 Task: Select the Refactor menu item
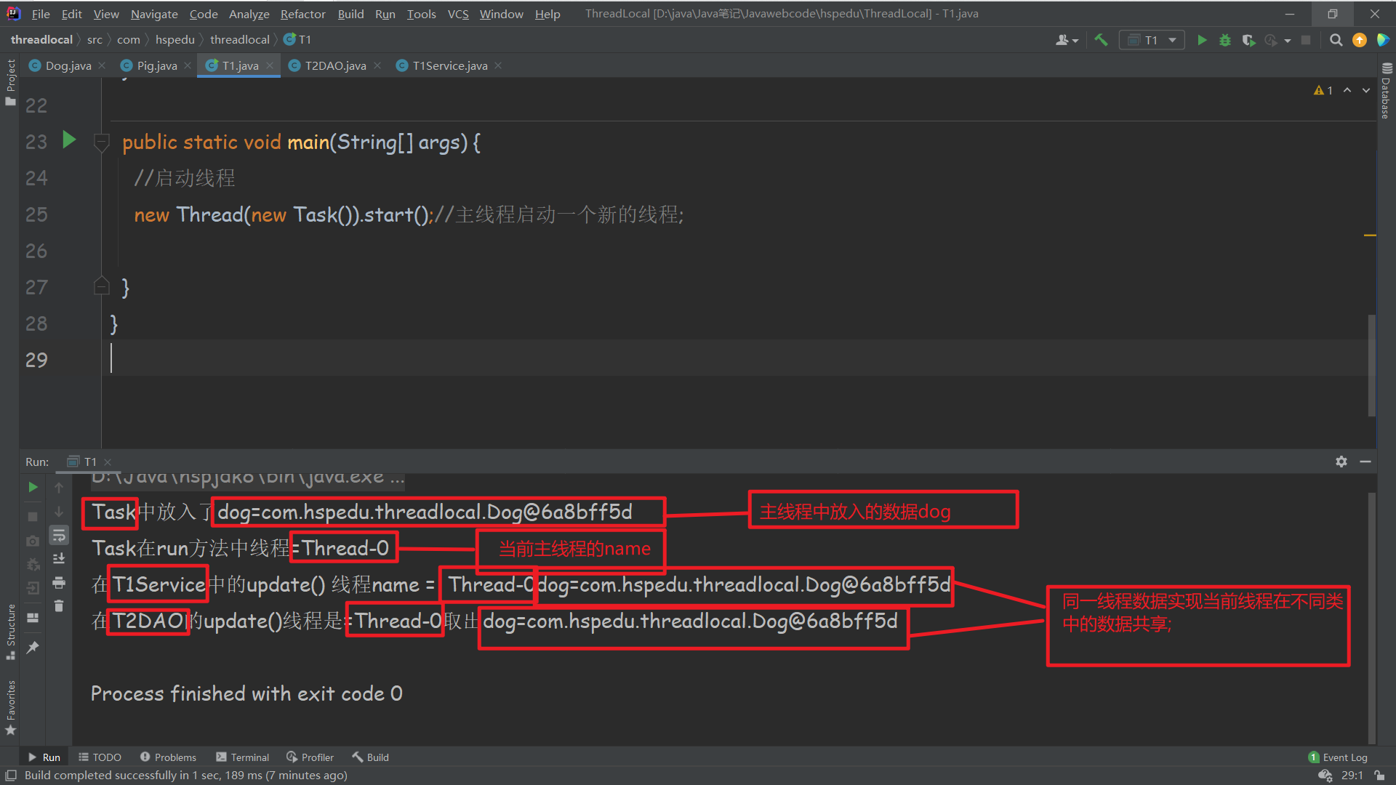(301, 12)
